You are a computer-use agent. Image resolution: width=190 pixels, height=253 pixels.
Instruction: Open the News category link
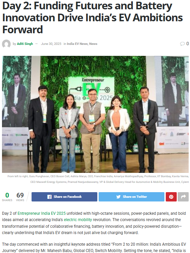[93, 44]
